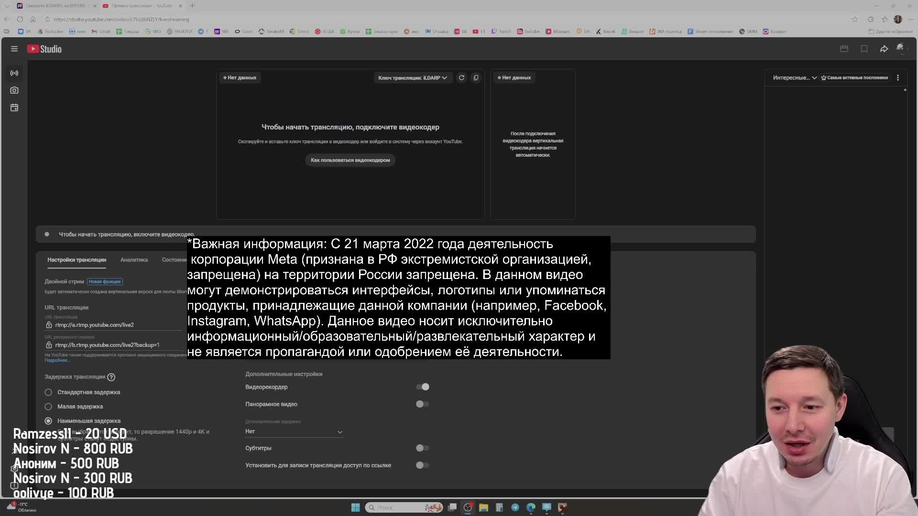Screen dimensions: 918x516
Task: Click the Stream live icon in sidebar
Action: [14, 73]
